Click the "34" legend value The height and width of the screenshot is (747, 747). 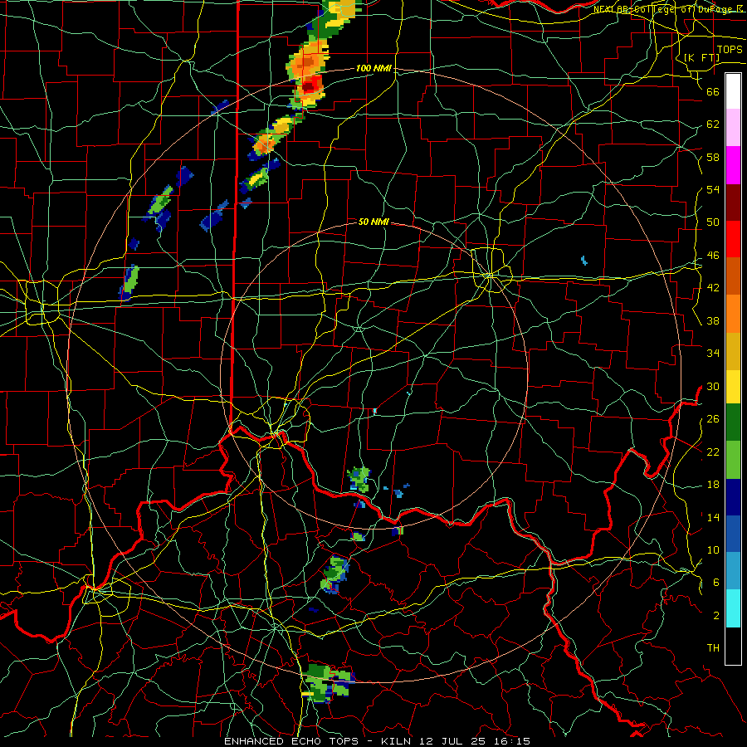point(713,353)
